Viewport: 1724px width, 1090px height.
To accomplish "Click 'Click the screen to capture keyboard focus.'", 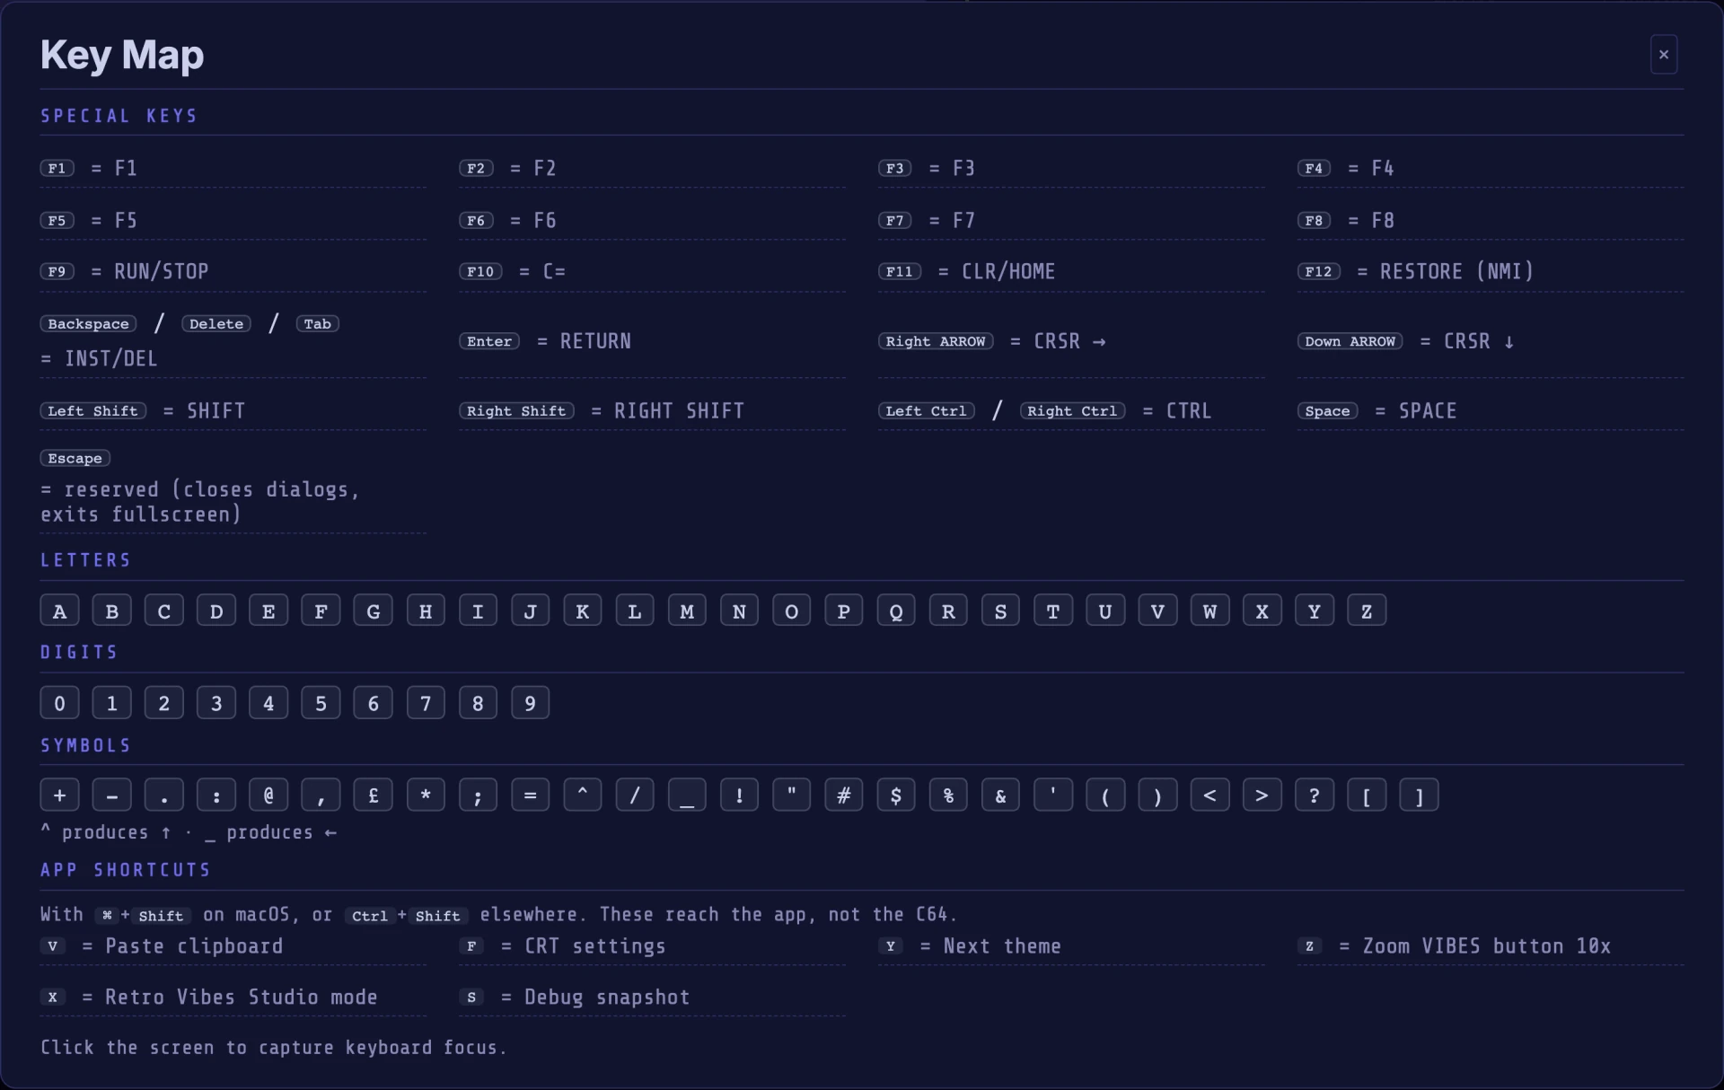I will click(274, 1048).
